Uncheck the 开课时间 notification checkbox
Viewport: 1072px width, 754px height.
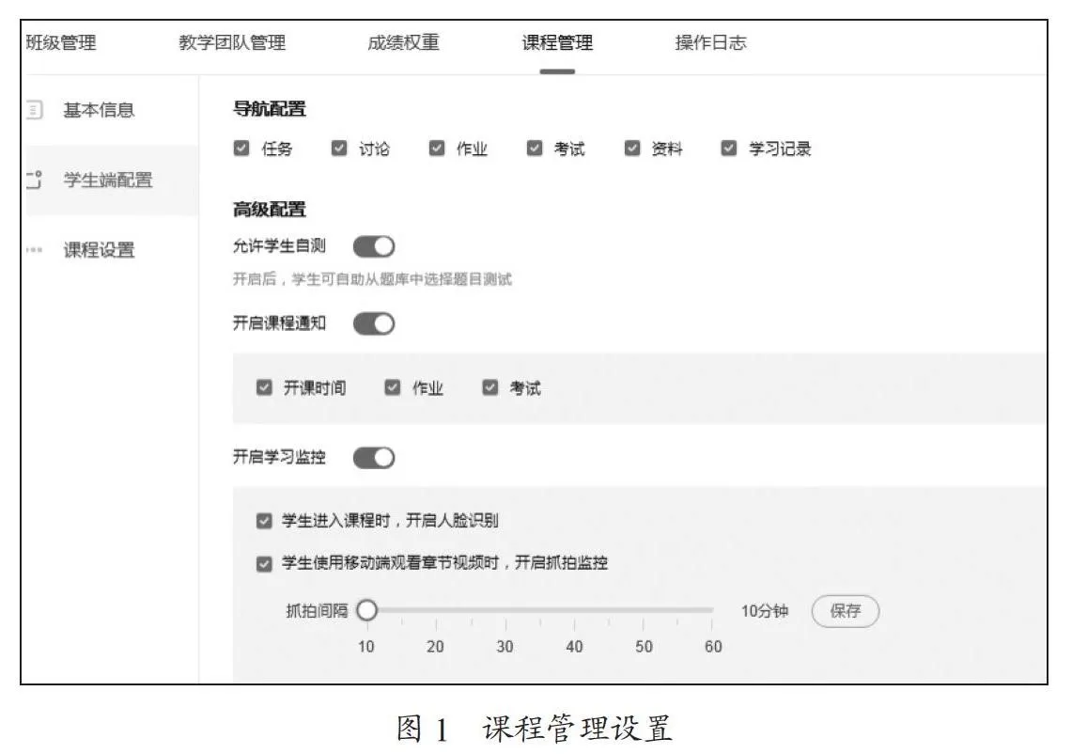pos(264,387)
